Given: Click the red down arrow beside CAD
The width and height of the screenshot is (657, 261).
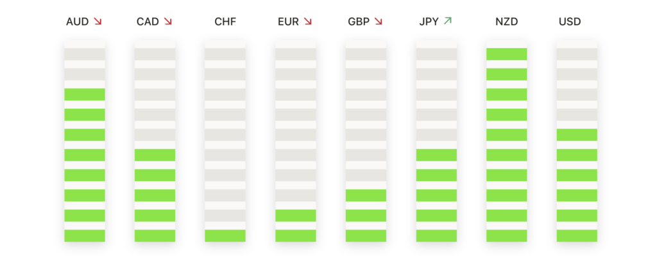Looking at the screenshot, I should tap(168, 21).
